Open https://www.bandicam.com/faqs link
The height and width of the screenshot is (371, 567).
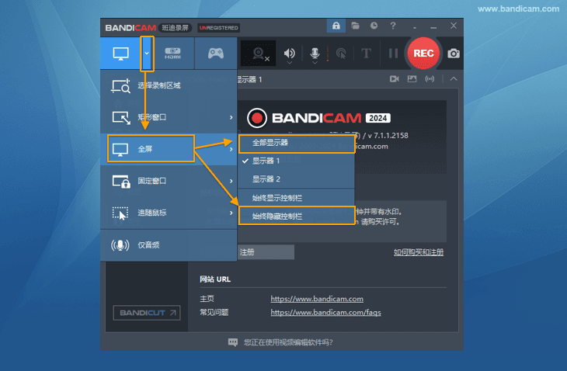325,313
